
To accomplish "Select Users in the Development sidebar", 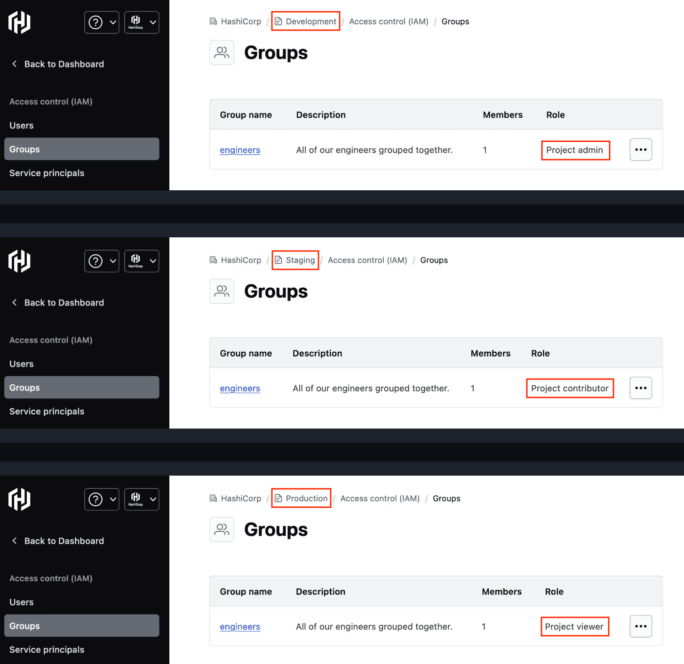I will coord(22,126).
